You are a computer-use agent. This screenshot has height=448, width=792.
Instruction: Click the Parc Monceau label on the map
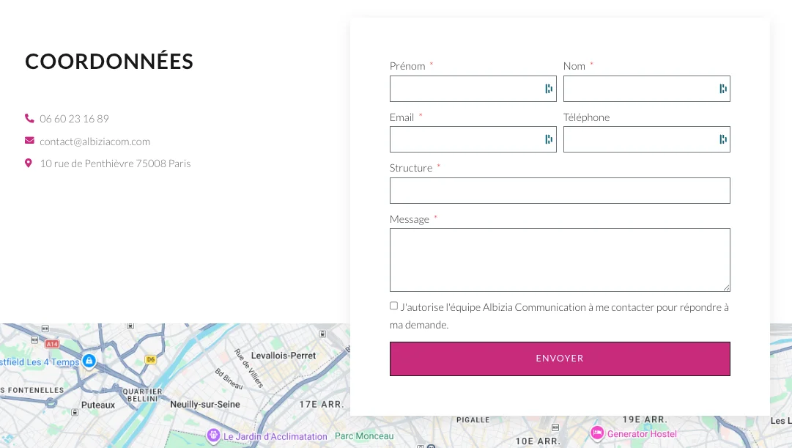tap(364, 436)
